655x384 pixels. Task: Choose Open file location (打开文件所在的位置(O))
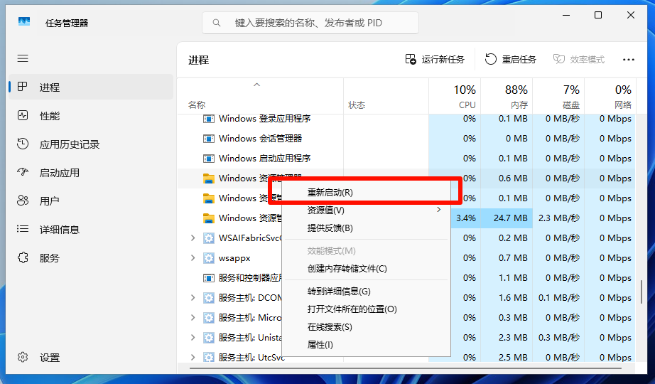pos(367,309)
